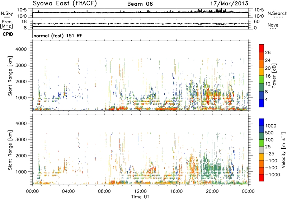
Task: Select the "Time UT" axis title
Action: click(140, 197)
